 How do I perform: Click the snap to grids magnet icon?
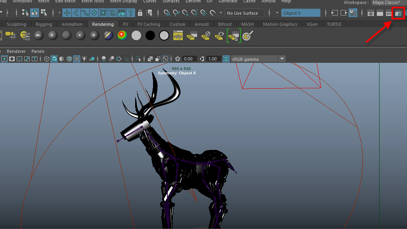pos(167,13)
